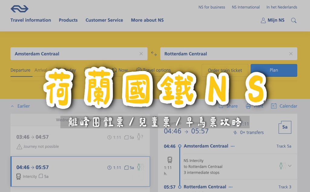Click the clock icon in the 04:46 trip
The image size is (310, 192).
click(x=109, y=168)
